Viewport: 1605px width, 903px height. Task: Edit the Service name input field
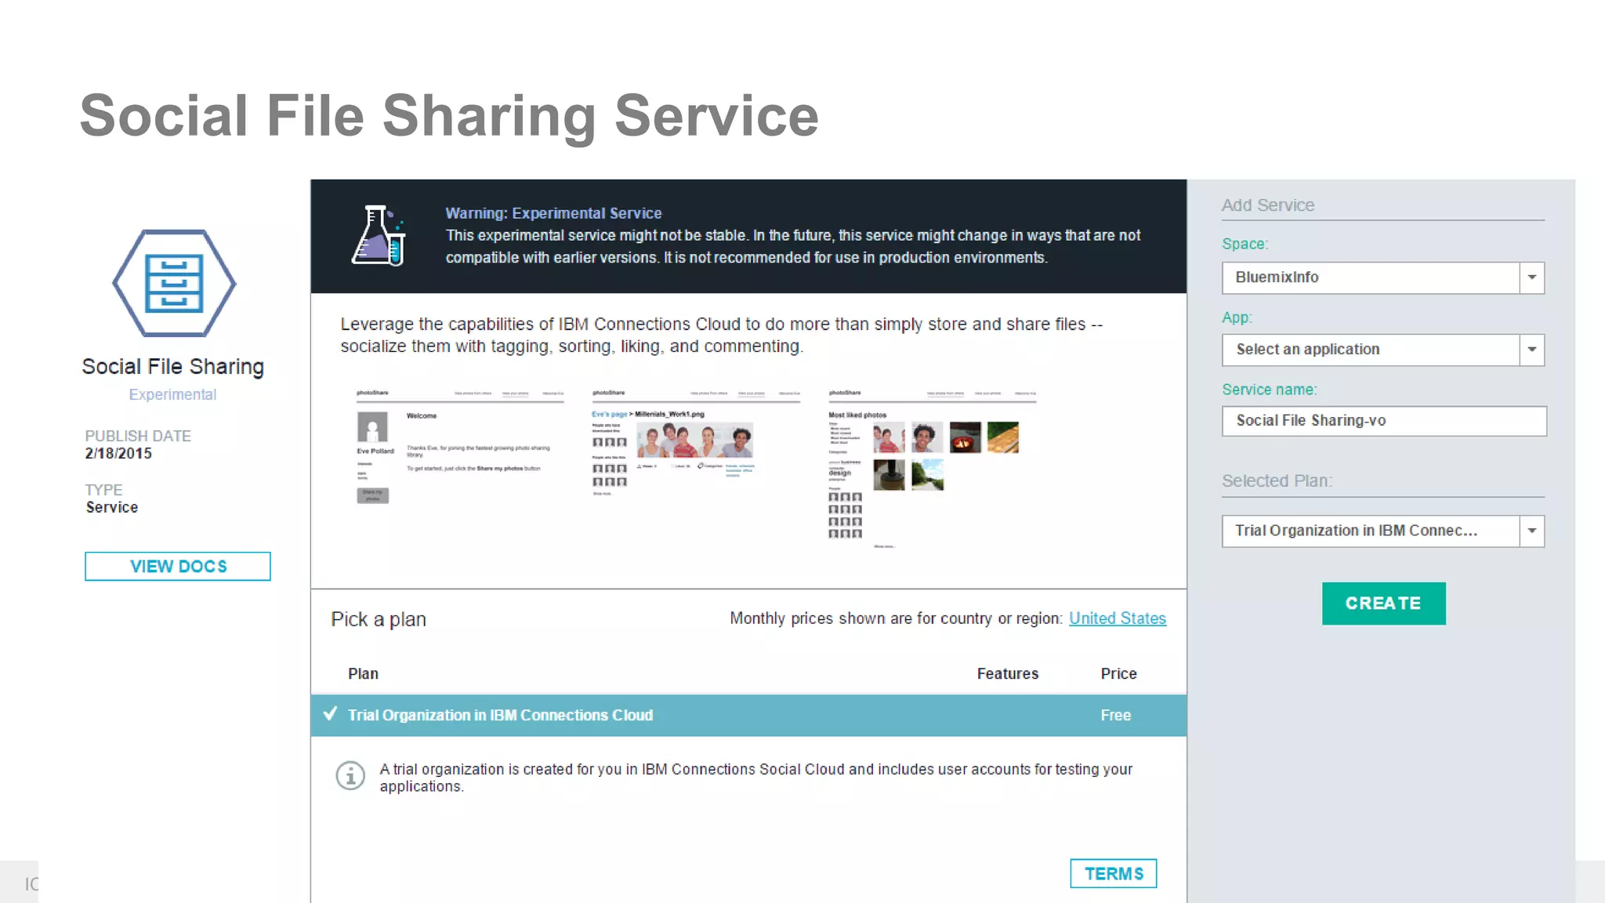[1384, 421]
